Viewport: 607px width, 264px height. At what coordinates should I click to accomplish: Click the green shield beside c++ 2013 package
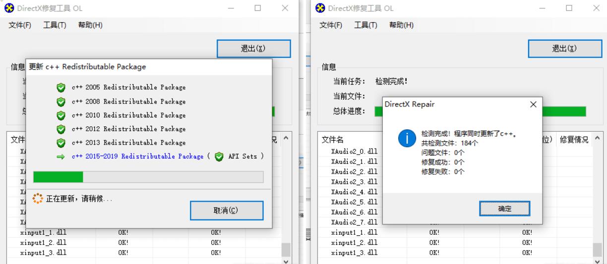[x=61, y=143]
